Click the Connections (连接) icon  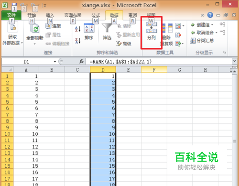coord(48,26)
